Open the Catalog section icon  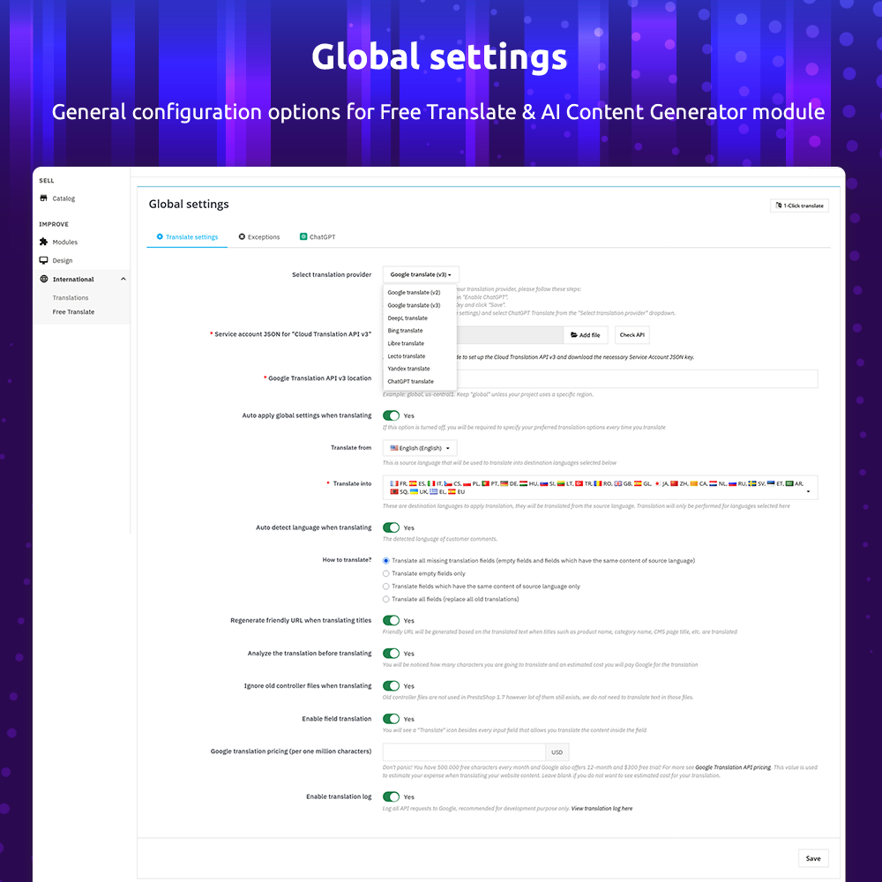(42, 198)
